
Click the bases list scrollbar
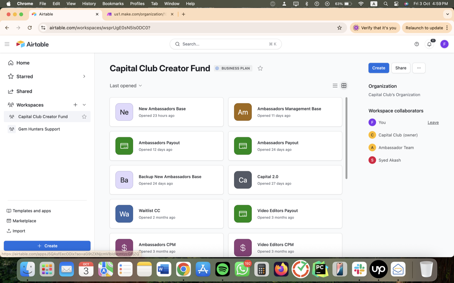pos(346,138)
